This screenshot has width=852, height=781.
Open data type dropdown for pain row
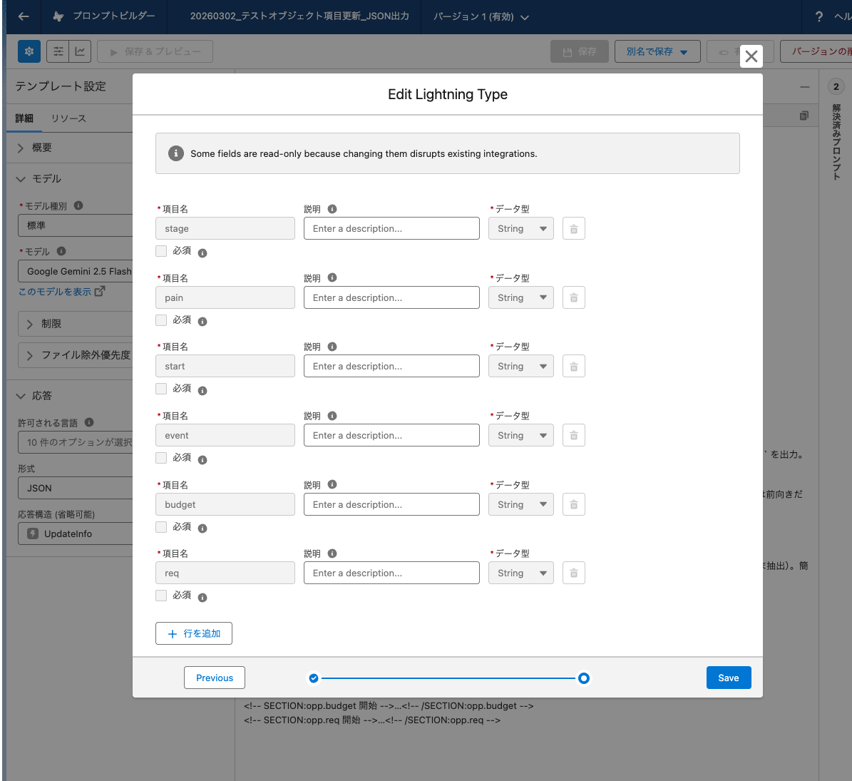coord(521,298)
